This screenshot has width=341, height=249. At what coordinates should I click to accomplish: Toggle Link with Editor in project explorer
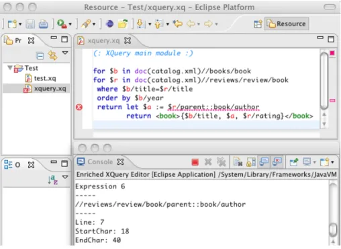pos(52,55)
